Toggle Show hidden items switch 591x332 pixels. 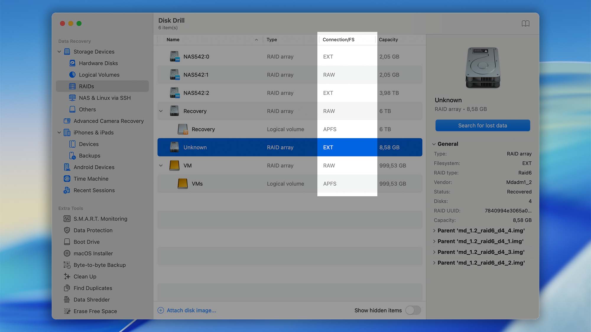[x=413, y=310]
